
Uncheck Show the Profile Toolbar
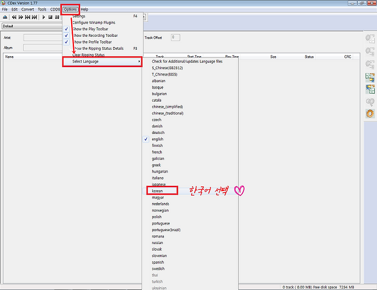click(x=103, y=42)
